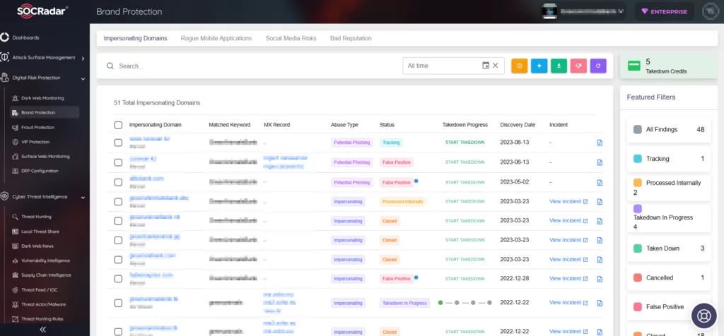Click View Incident for Processed Internally row
This screenshot has width=724, height=336.
[x=568, y=201]
